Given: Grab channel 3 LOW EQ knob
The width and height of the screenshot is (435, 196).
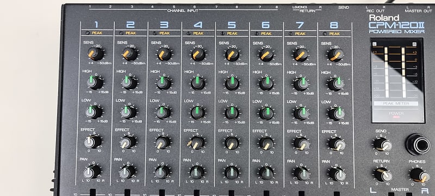Looking at the screenshot, I should (x=163, y=113).
